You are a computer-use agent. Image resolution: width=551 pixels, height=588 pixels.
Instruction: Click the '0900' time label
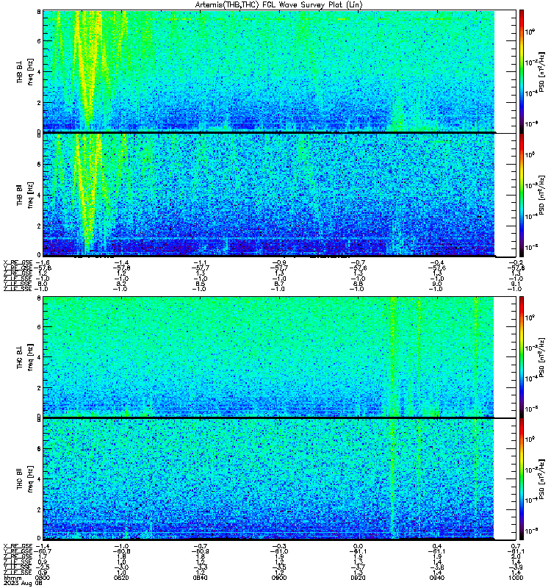[x=279, y=578]
